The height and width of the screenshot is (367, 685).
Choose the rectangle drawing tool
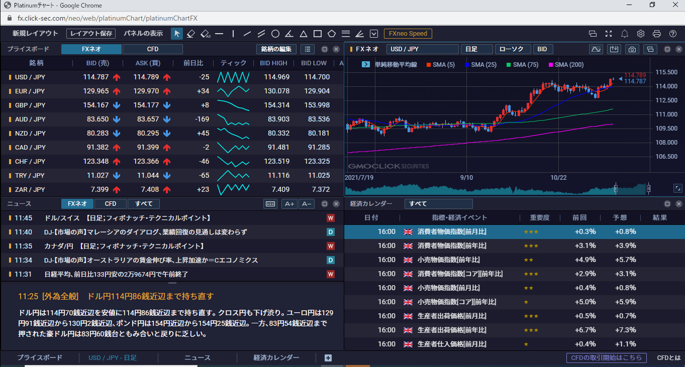click(x=318, y=34)
